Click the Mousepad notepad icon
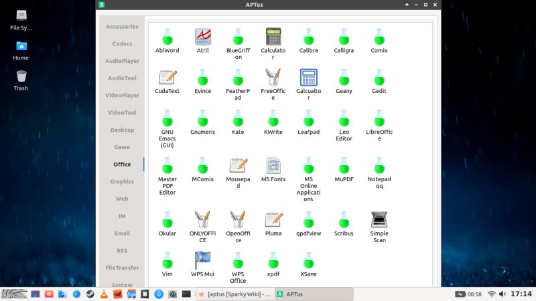The image size is (536, 301). [238, 165]
